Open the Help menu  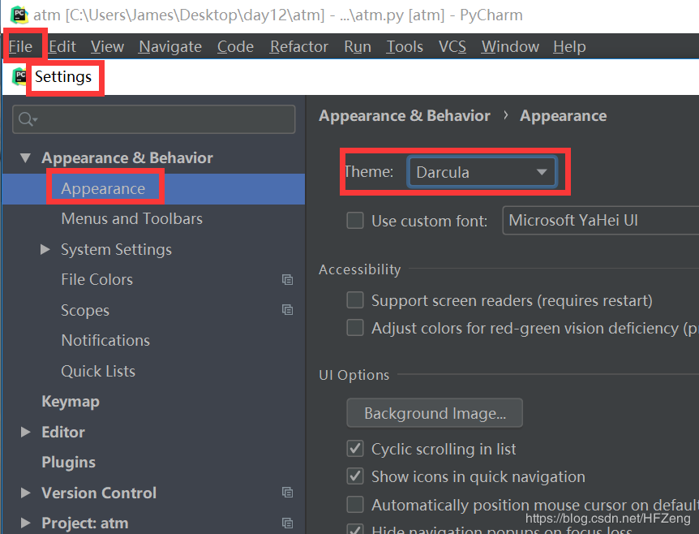coord(569,46)
